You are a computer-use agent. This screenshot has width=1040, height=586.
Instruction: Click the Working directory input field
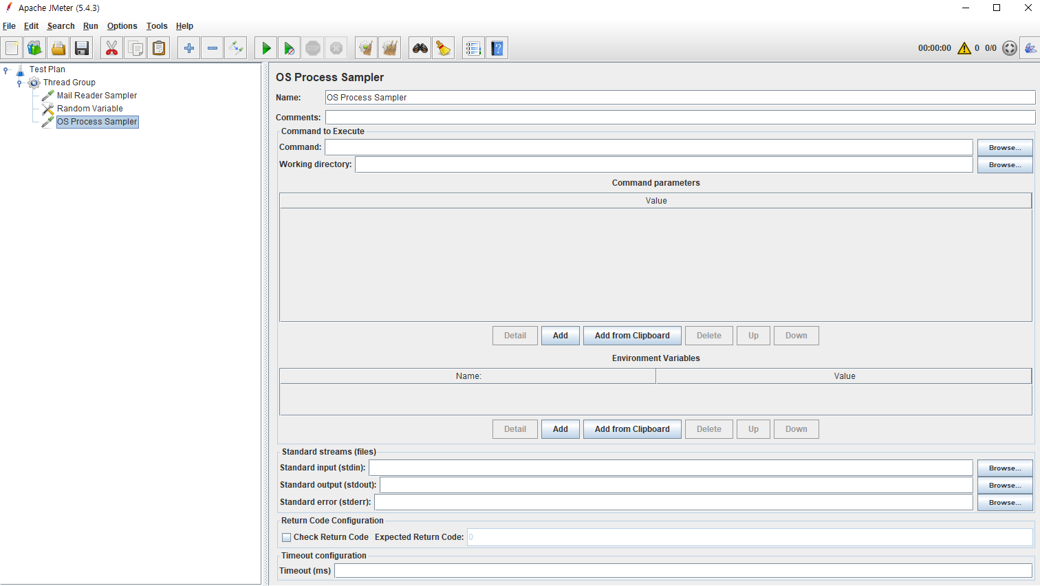pos(664,164)
